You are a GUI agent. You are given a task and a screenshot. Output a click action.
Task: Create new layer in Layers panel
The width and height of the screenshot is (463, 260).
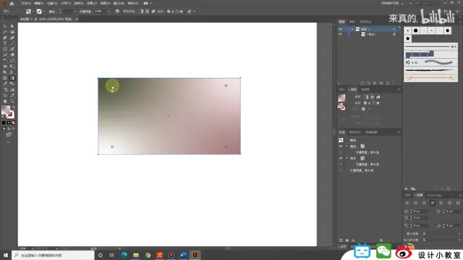click(387, 83)
